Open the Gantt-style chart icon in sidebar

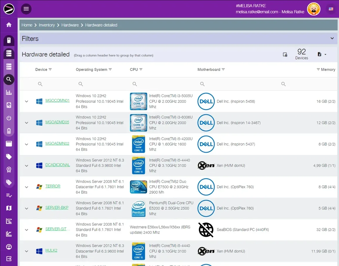pyautogui.click(x=9, y=221)
